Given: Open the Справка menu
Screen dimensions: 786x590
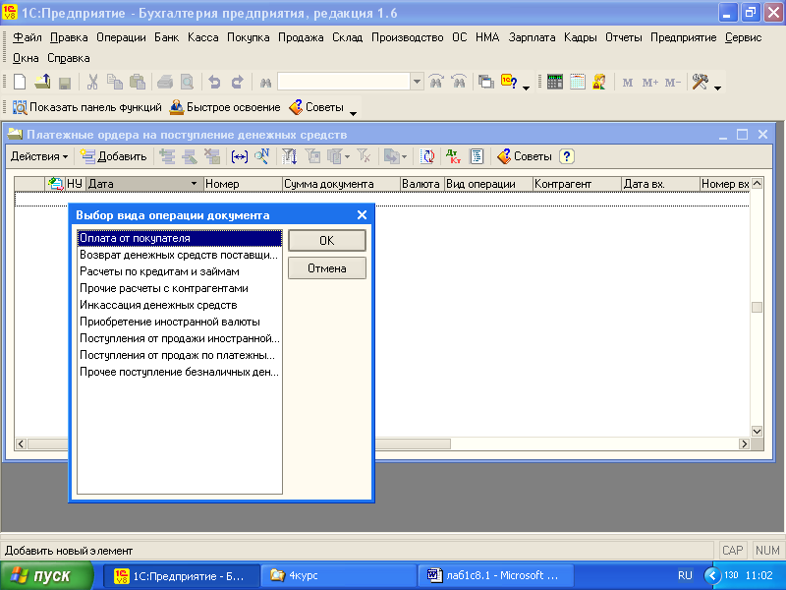Looking at the screenshot, I should [68, 58].
